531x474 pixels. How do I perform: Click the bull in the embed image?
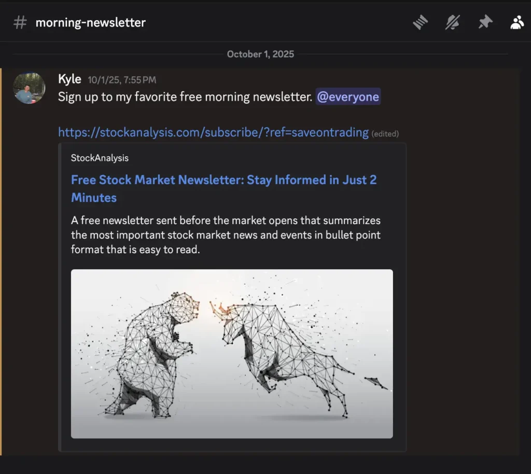click(x=290, y=347)
